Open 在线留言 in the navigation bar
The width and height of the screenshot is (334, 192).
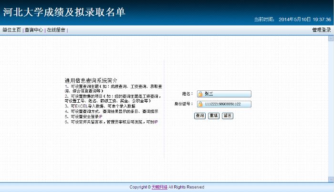tap(56, 30)
